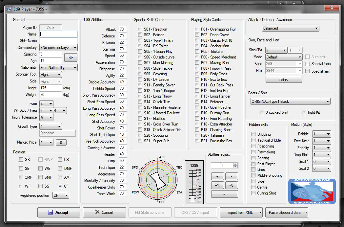
Task: Click the Shirt Name input field
Action: click(x=59, y=41)
